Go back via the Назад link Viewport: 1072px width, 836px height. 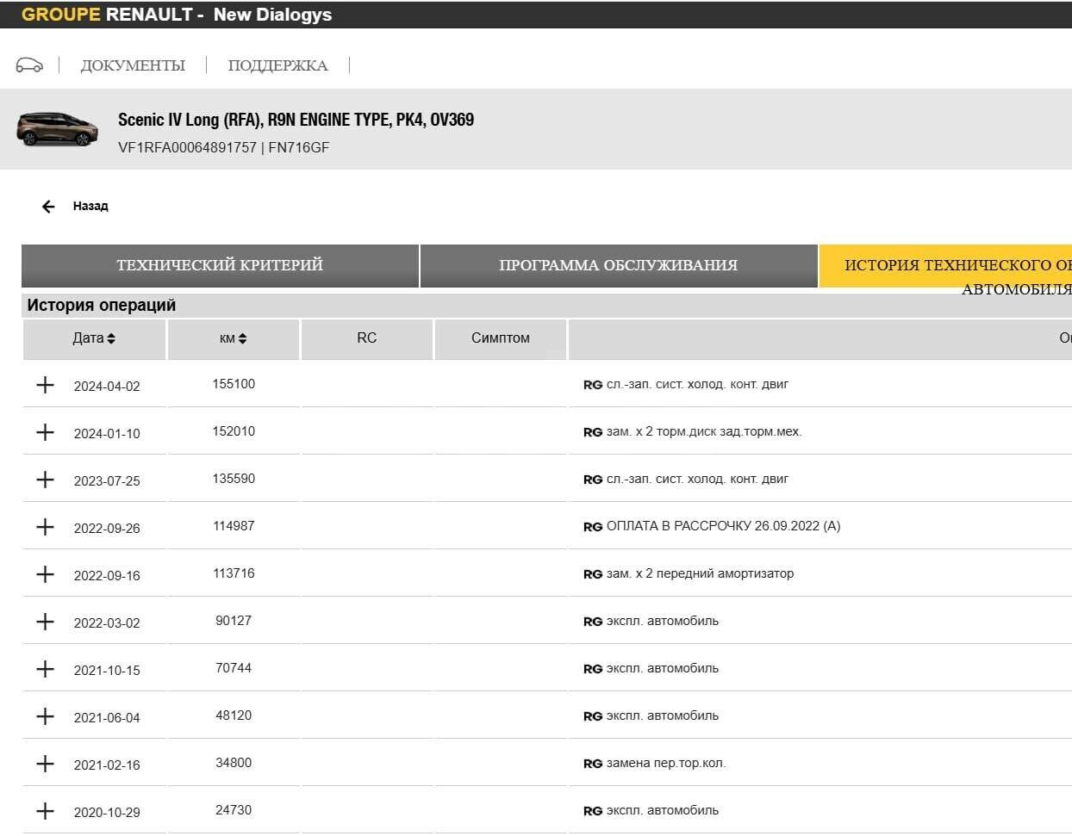pyautogui.click(x=90, y=206)
